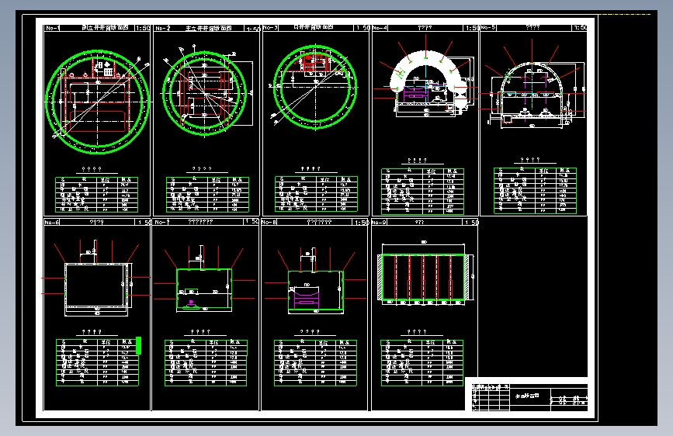
Task: Click the title block at the drawing's corner
Action: click(529, 397)
